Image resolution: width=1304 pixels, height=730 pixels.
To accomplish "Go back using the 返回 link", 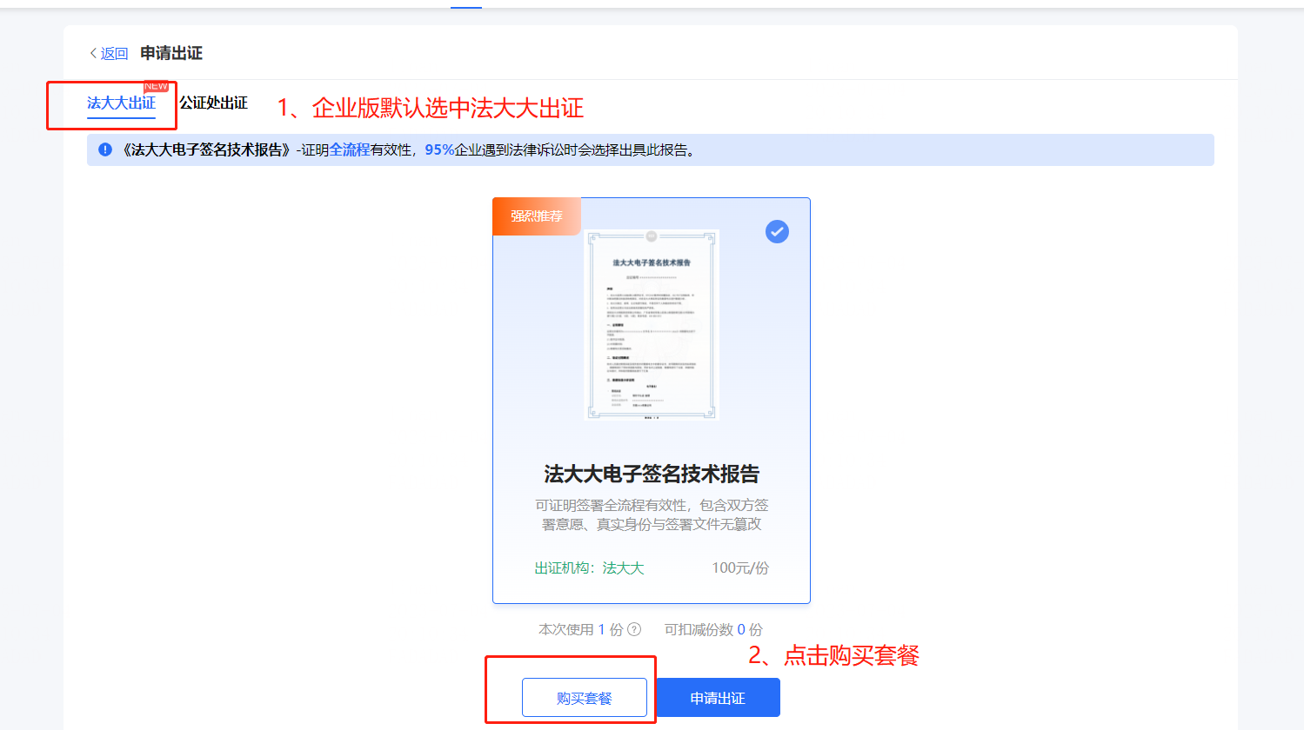I will pos(109,54).
